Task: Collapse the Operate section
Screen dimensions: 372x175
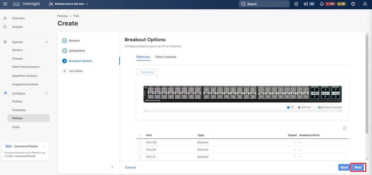Action: pos(46,42)
